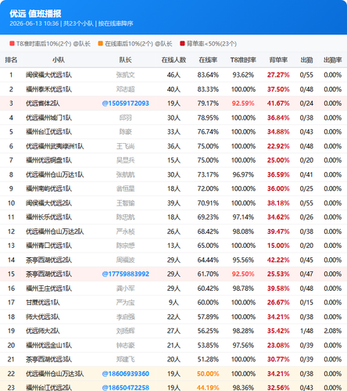Click the 2026-06-13 10:36 subtitle line

(x=71, y=23)
